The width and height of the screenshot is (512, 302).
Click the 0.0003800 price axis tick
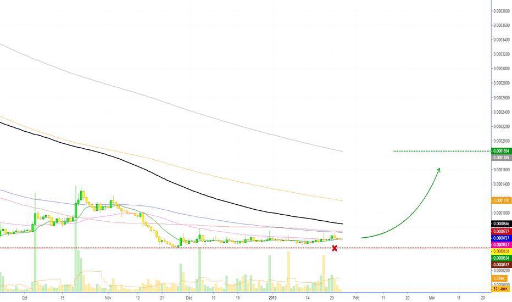502,11
